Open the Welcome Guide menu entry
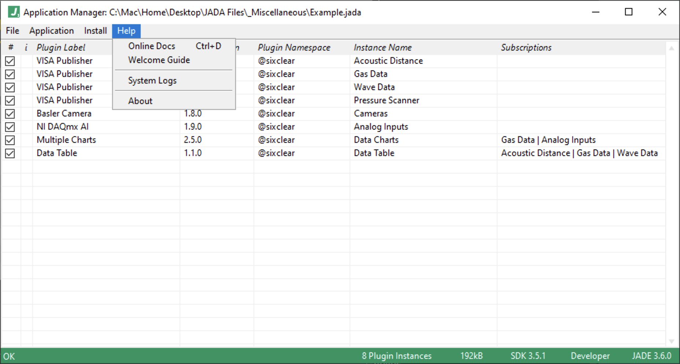This screenshot has height=364, width=680. point(174,60)
